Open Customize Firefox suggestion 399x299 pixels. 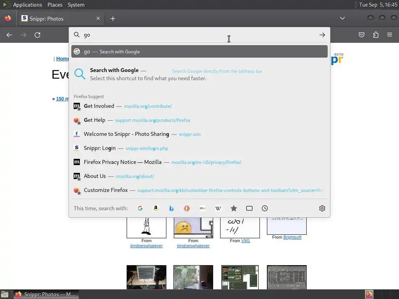pos(199,190)
